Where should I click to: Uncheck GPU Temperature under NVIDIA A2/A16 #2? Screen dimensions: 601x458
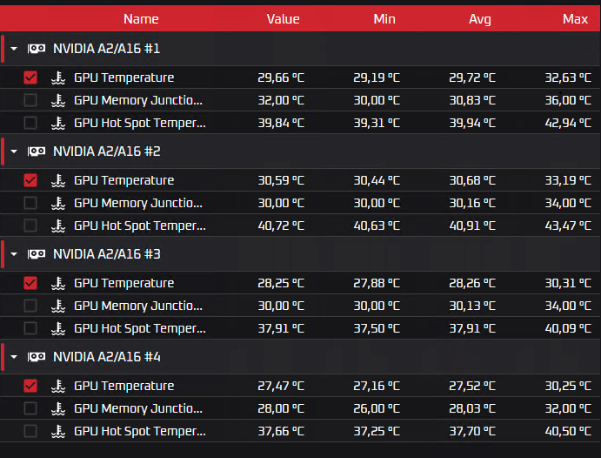click(x=30, y=180)
